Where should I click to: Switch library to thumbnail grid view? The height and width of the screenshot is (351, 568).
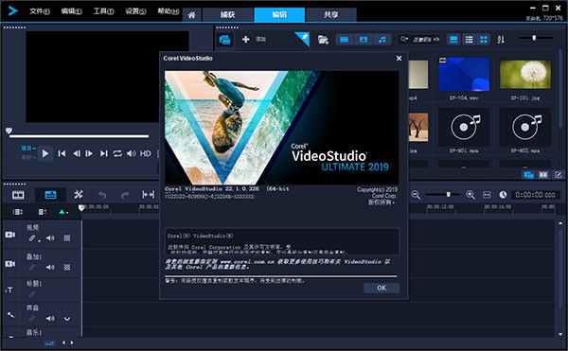click(x=484, y=40)
